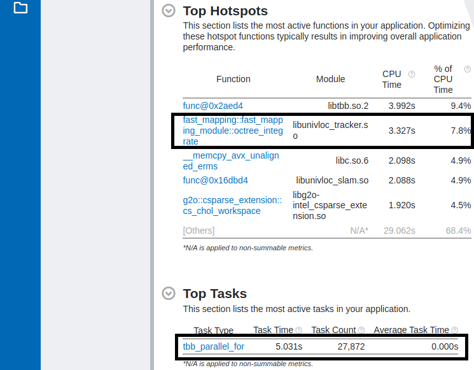This screenshot has height=370, width=474.
Task: Open the tbb_parallel_for task link
Action: point(213,346)
